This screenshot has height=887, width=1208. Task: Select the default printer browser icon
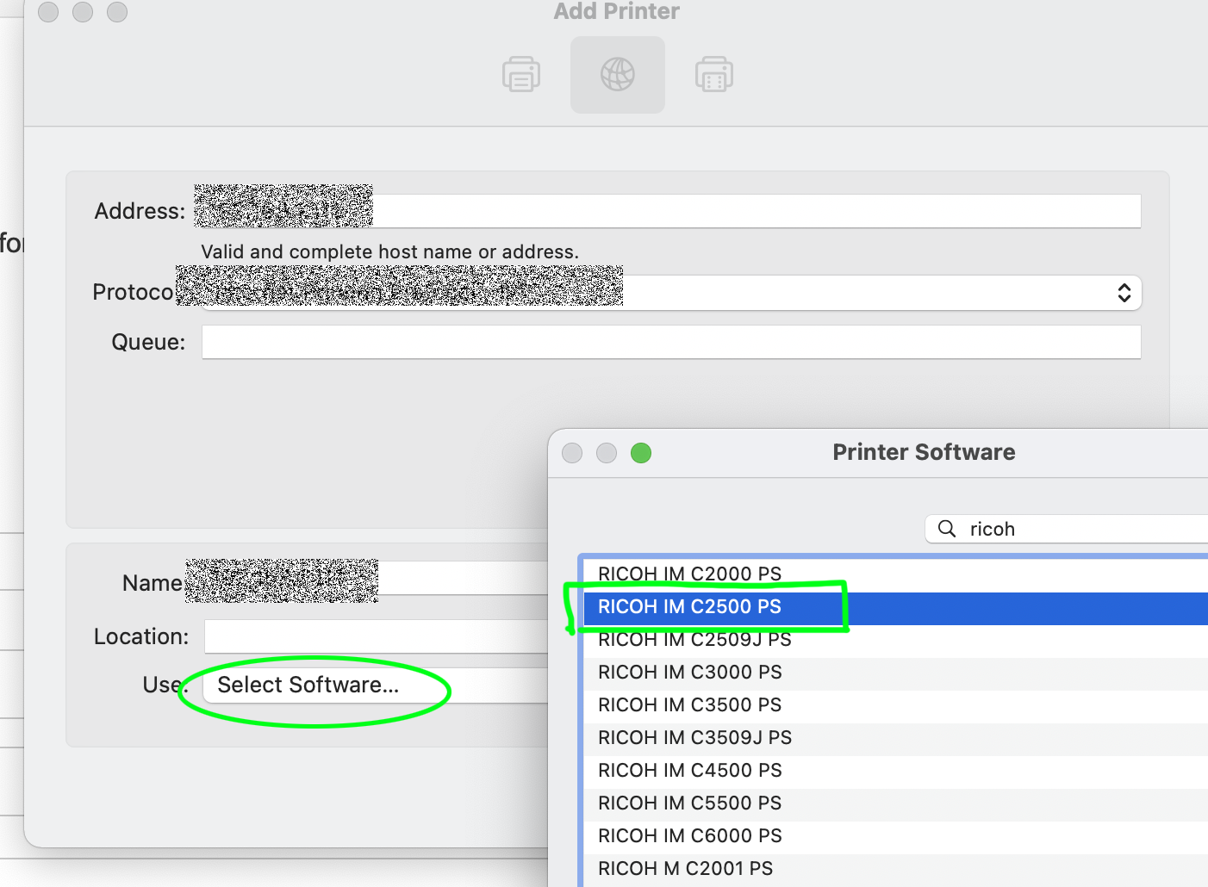pos(520,74)
